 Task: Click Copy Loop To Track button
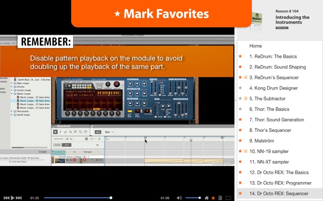pos(99,87)
